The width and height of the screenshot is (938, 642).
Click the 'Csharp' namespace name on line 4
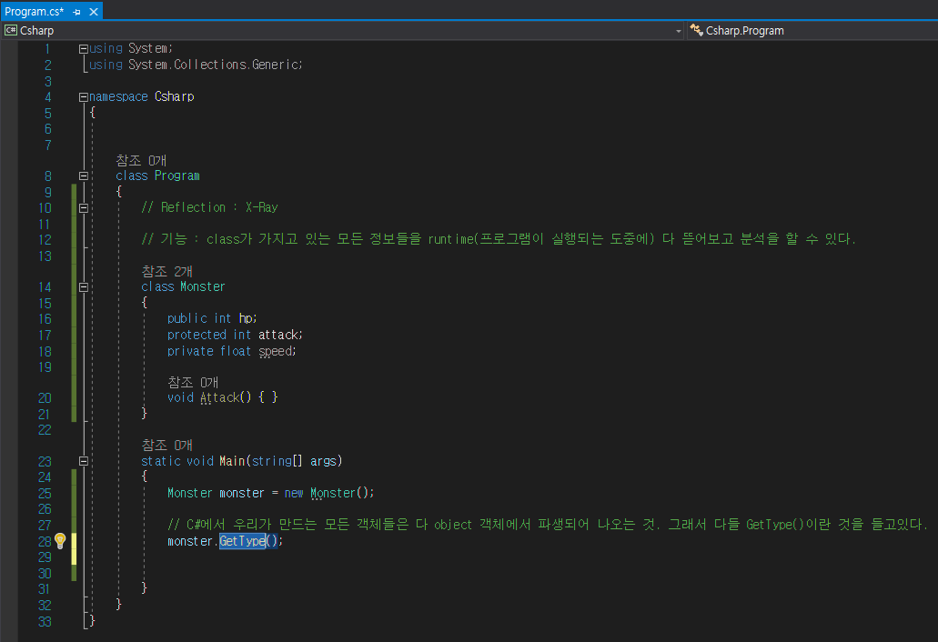(174, 96)
